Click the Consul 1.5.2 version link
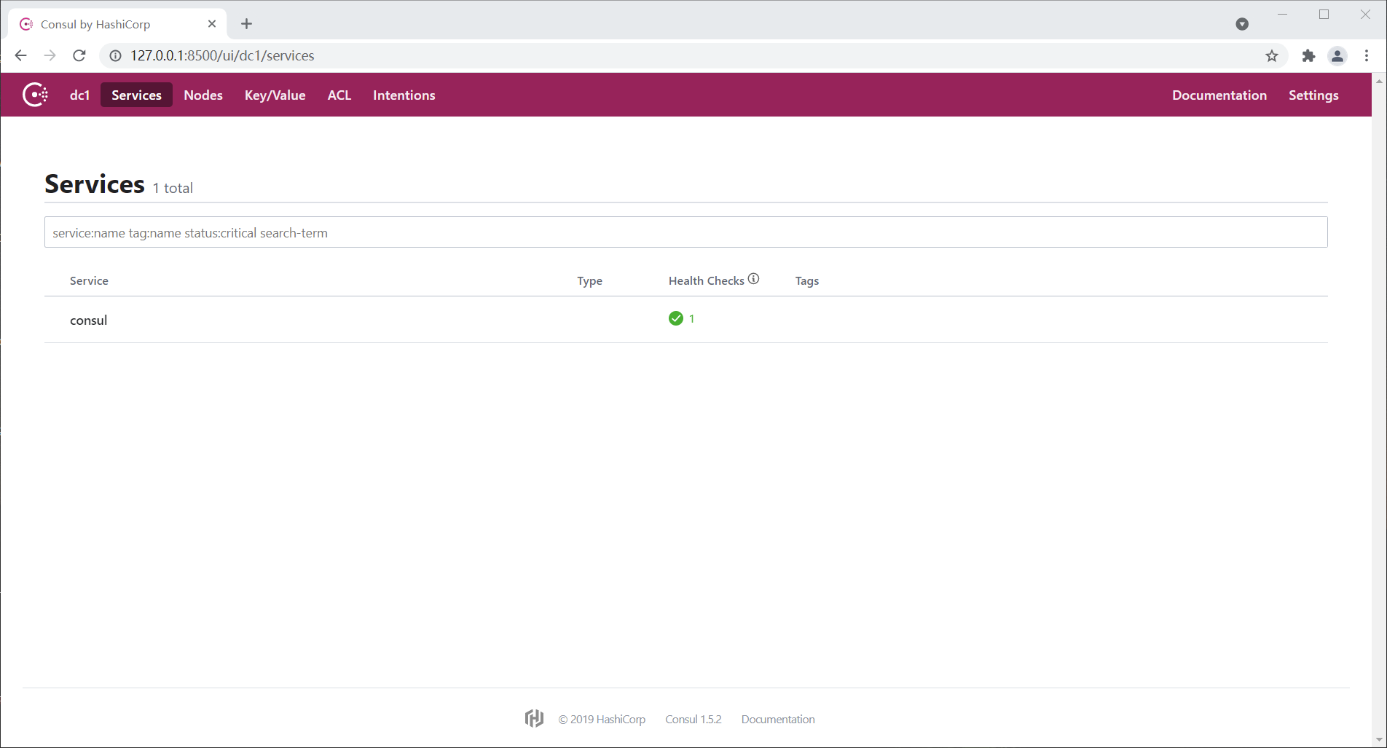This screenshot has height=748, width=1387. pyautogui.click(x=693, y=720)
